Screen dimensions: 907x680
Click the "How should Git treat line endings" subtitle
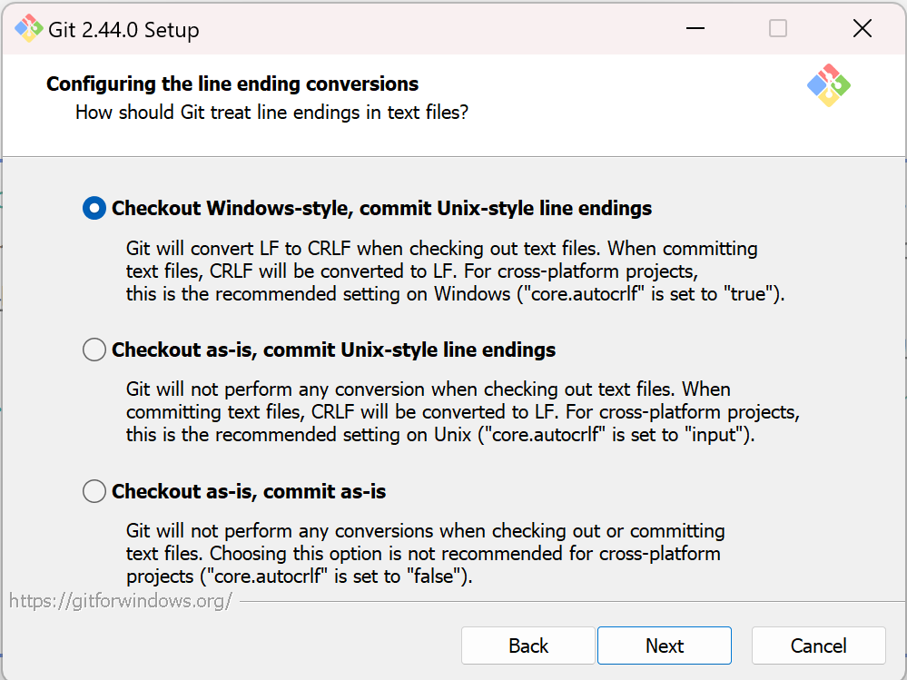tap(271, 113)
